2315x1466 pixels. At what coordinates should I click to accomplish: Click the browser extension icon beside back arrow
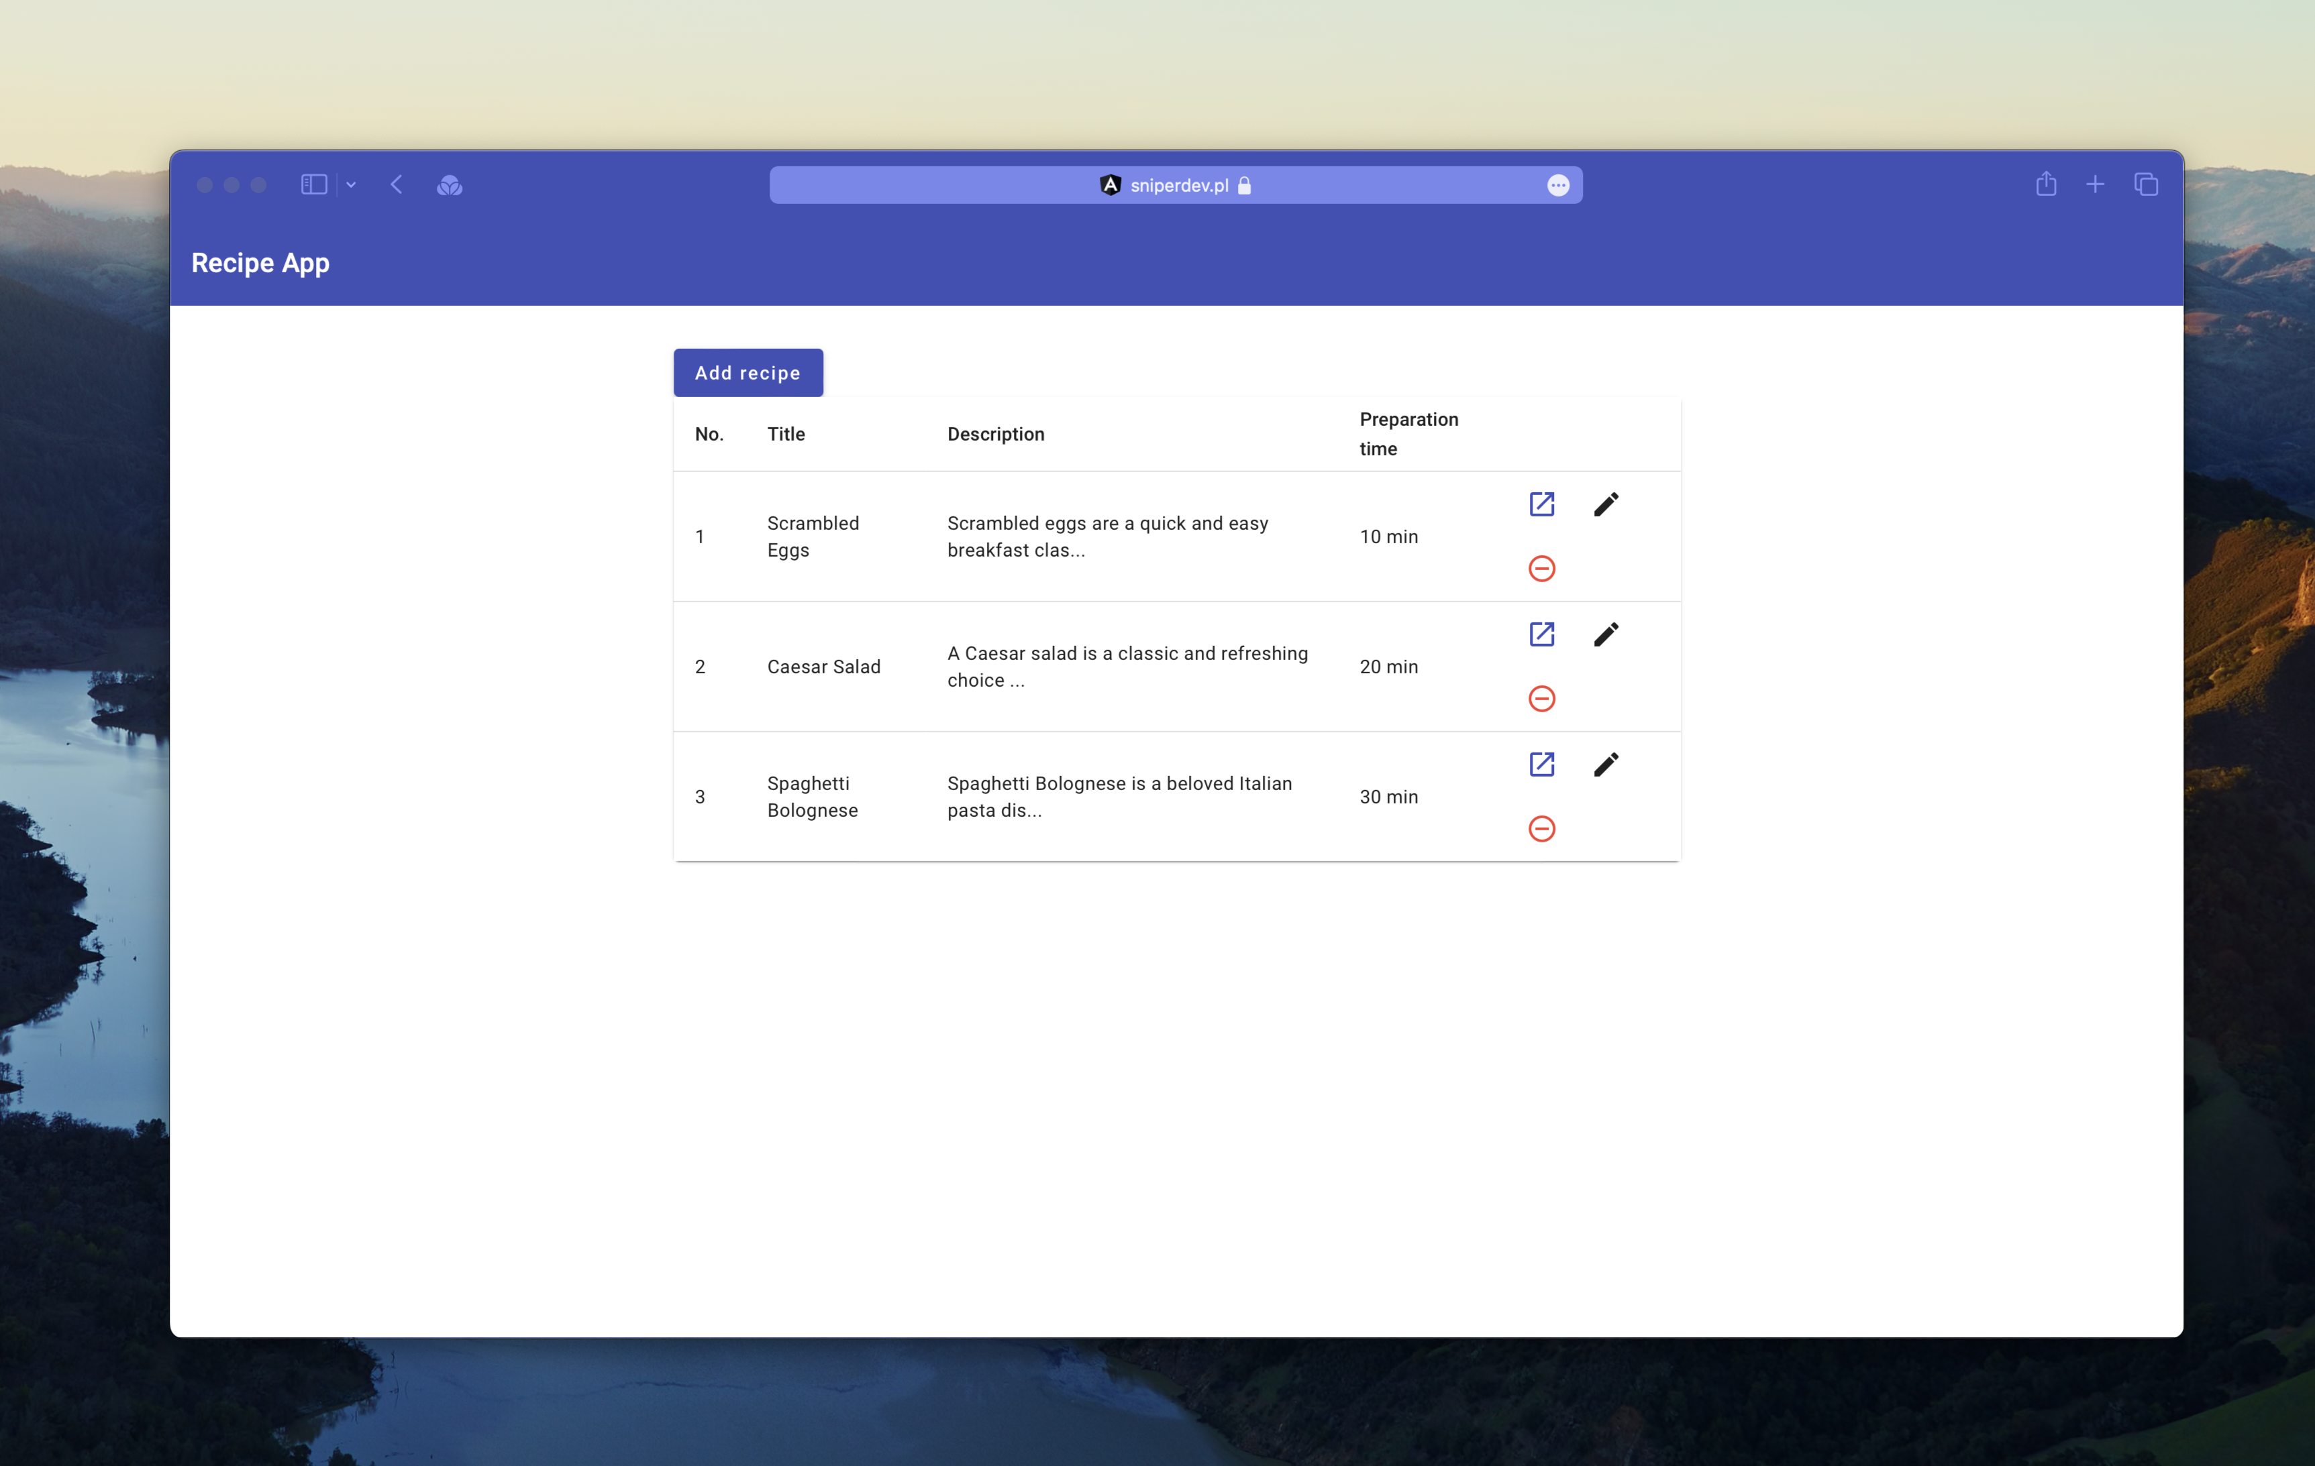(x=449, y=184)
